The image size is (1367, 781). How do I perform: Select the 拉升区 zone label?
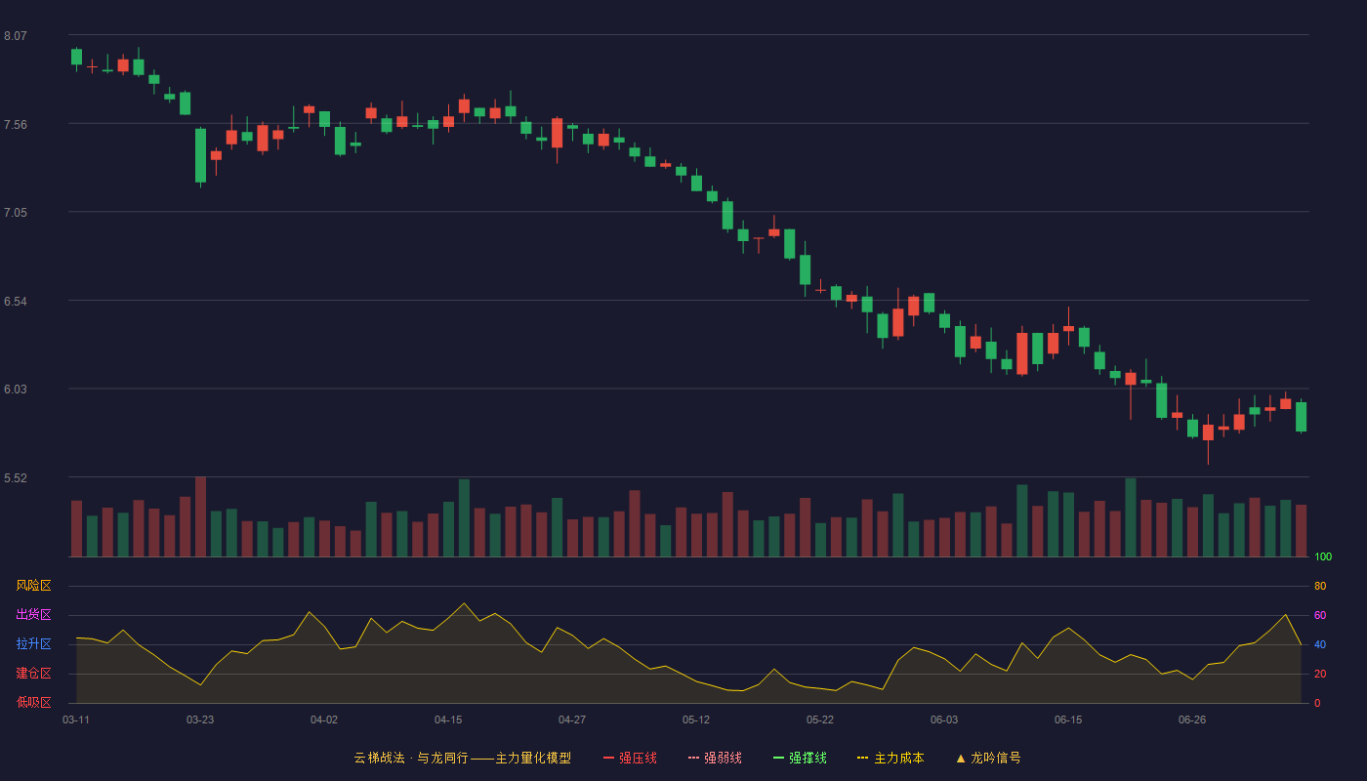click(33, 644)
